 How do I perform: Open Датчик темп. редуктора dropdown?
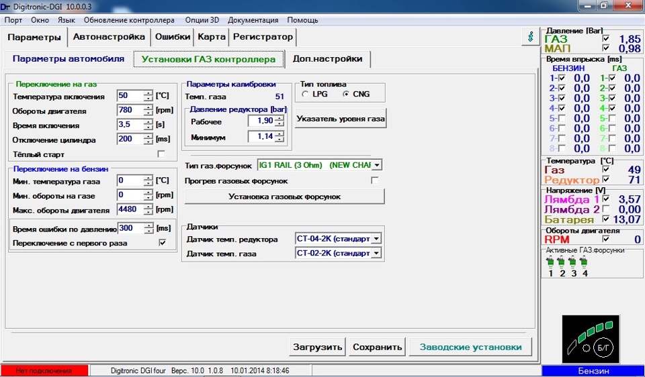tap(376, 239)
